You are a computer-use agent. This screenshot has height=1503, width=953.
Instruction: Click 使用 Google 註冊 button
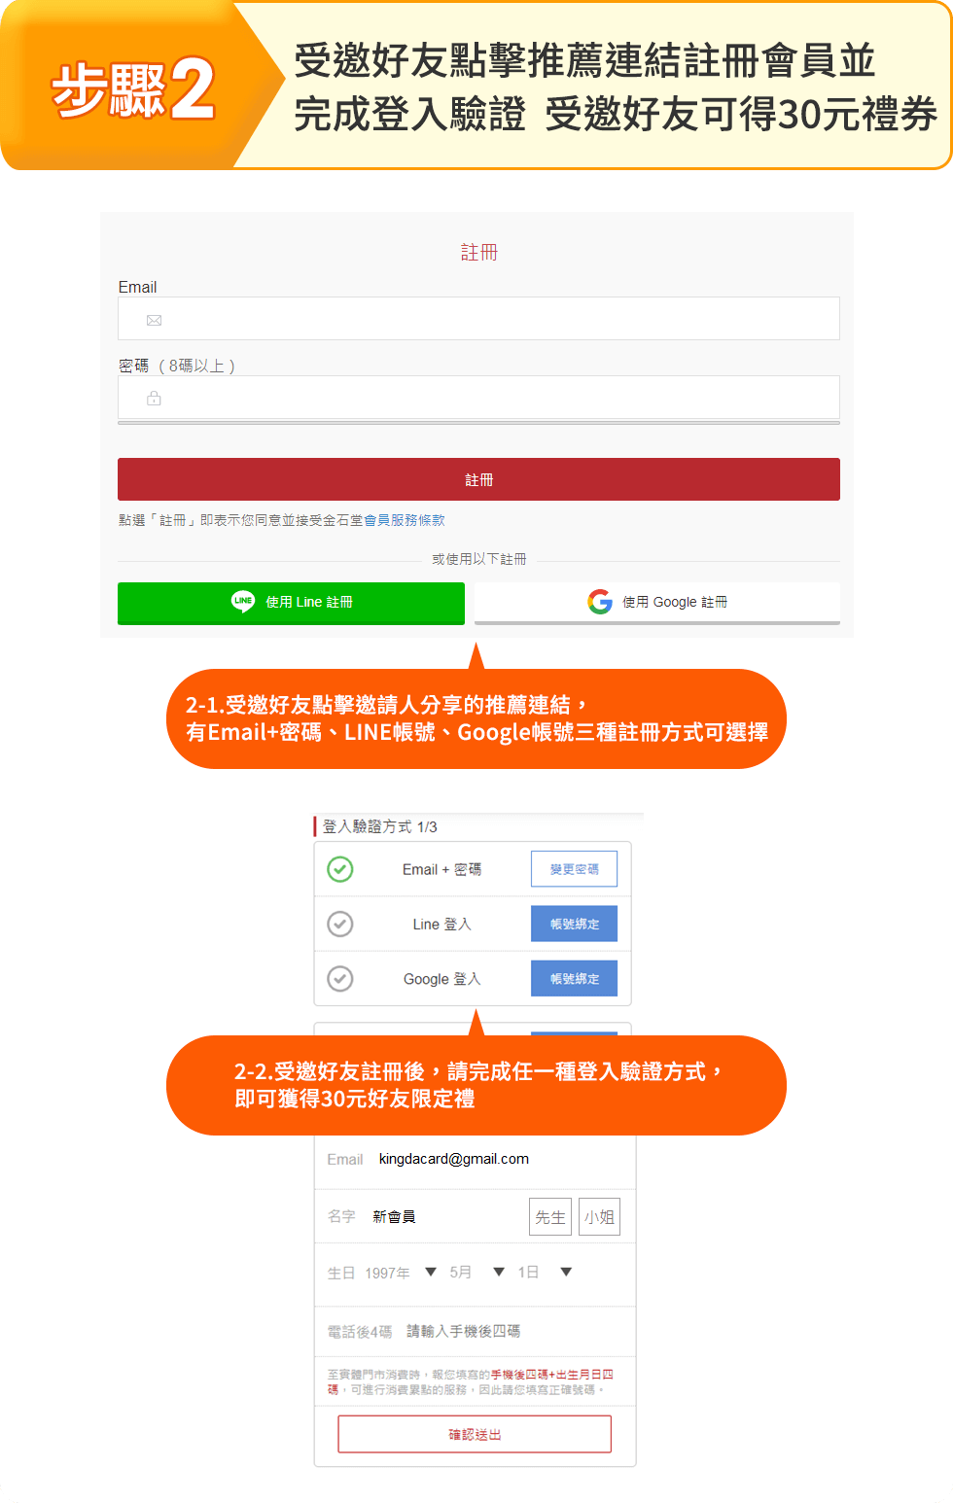click(657, 603)
